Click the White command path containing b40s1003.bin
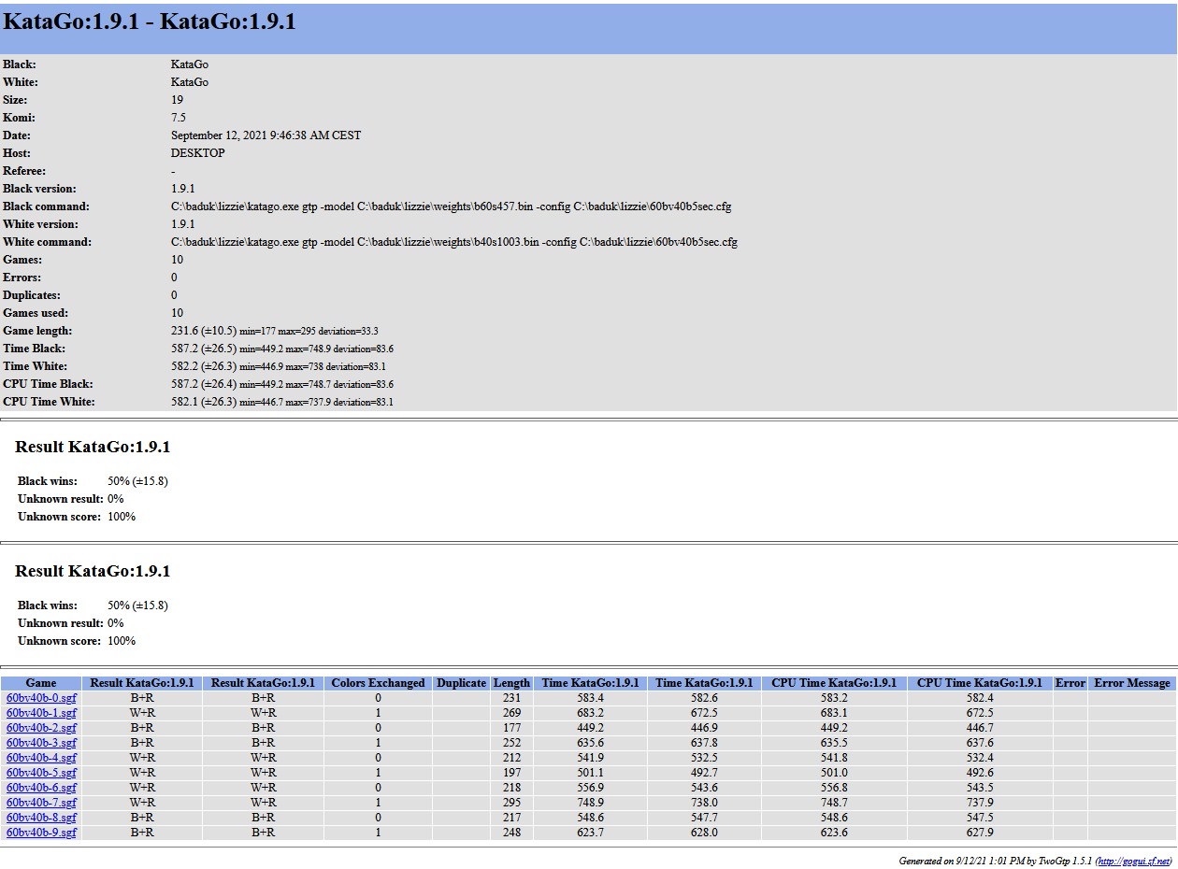 coord(453,242)
